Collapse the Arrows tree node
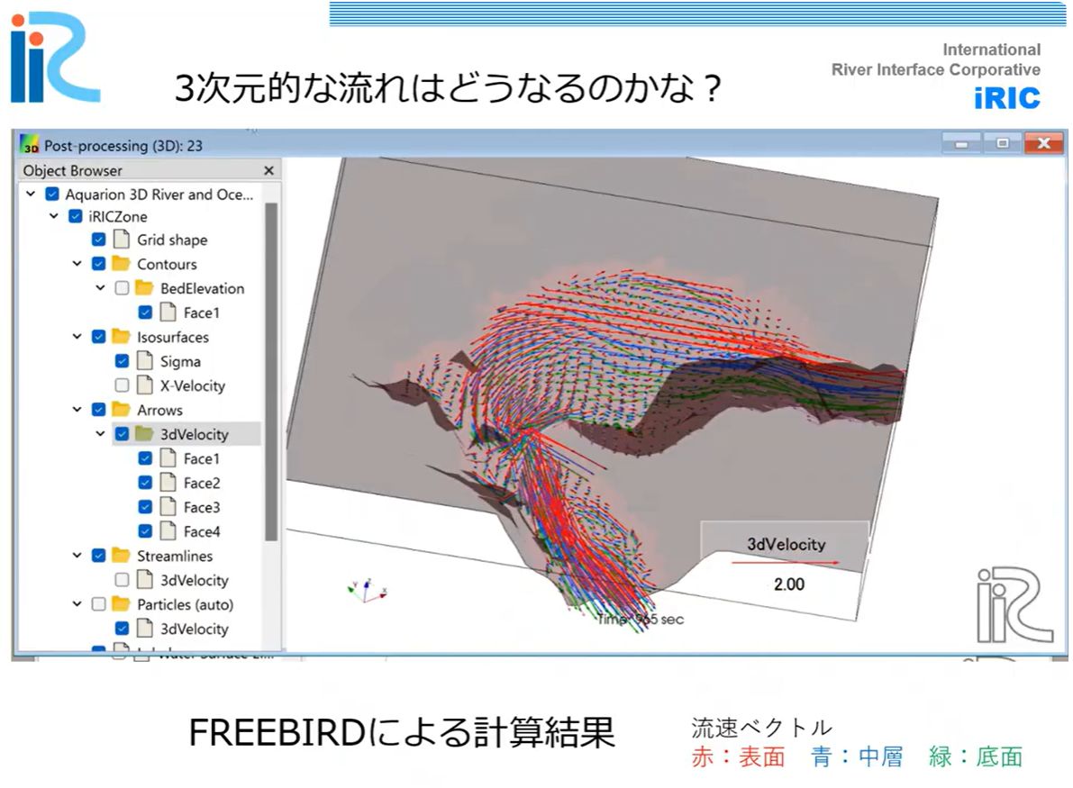1073x788 pixels. 76,410
